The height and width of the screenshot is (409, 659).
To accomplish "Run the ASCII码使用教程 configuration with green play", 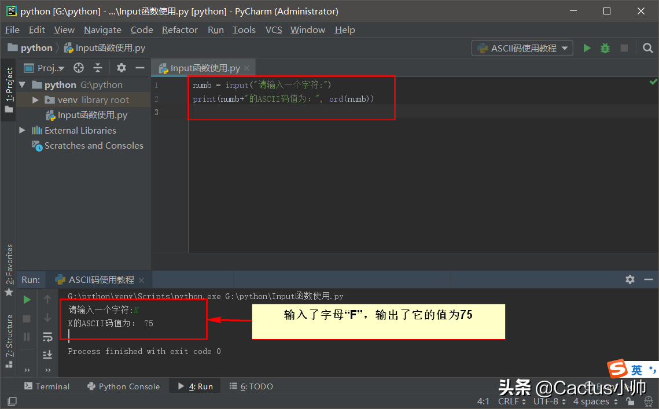I will coord(587,48).
